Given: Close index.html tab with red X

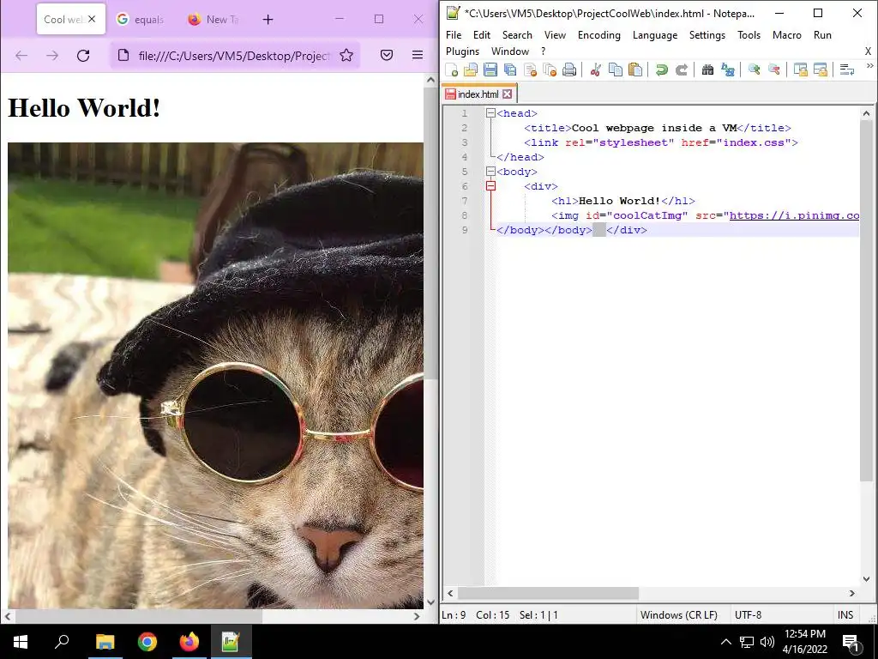Looking at the screenshot, I should pyautogui.click(x=507, y=94).
